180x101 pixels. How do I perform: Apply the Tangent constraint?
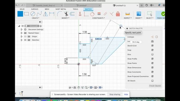[93, 14]
